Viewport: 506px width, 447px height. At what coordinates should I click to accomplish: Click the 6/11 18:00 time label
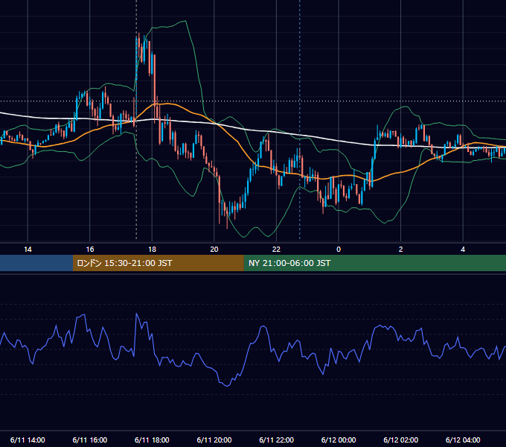tap(152, 440)
